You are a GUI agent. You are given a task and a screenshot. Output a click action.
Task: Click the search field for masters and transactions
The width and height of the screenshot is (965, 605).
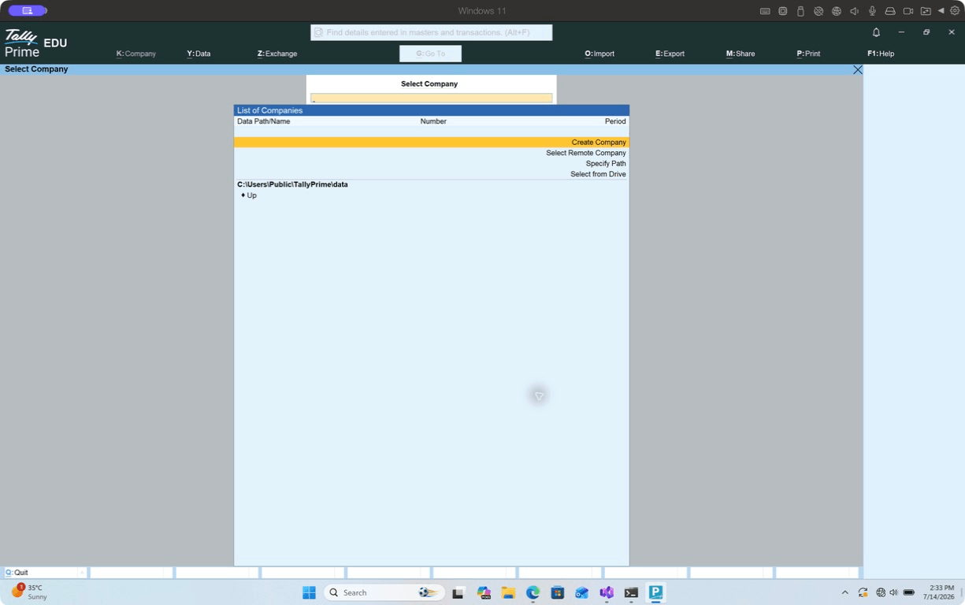point(432,32)
